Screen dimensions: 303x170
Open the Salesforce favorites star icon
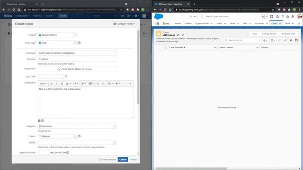[x=263, y=17]
